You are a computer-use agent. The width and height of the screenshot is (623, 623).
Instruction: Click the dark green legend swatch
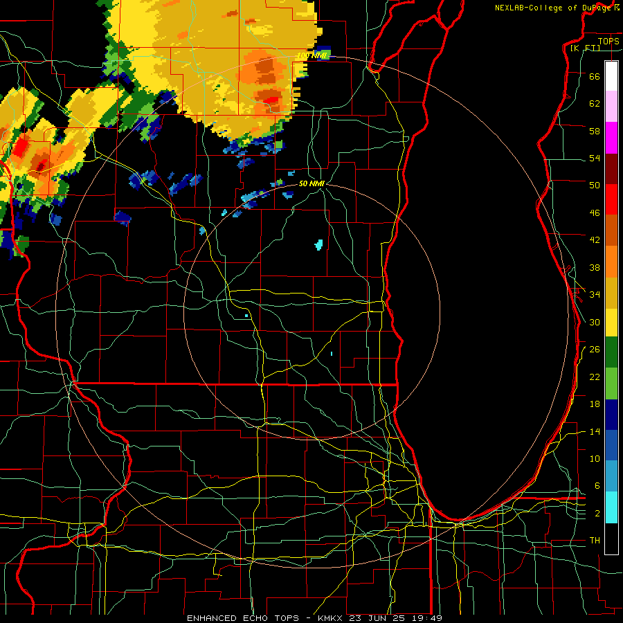[611, 352]
